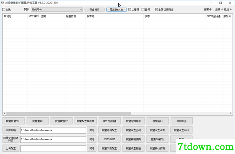Open the 视频窗口 button

click(x=157, y=121)
